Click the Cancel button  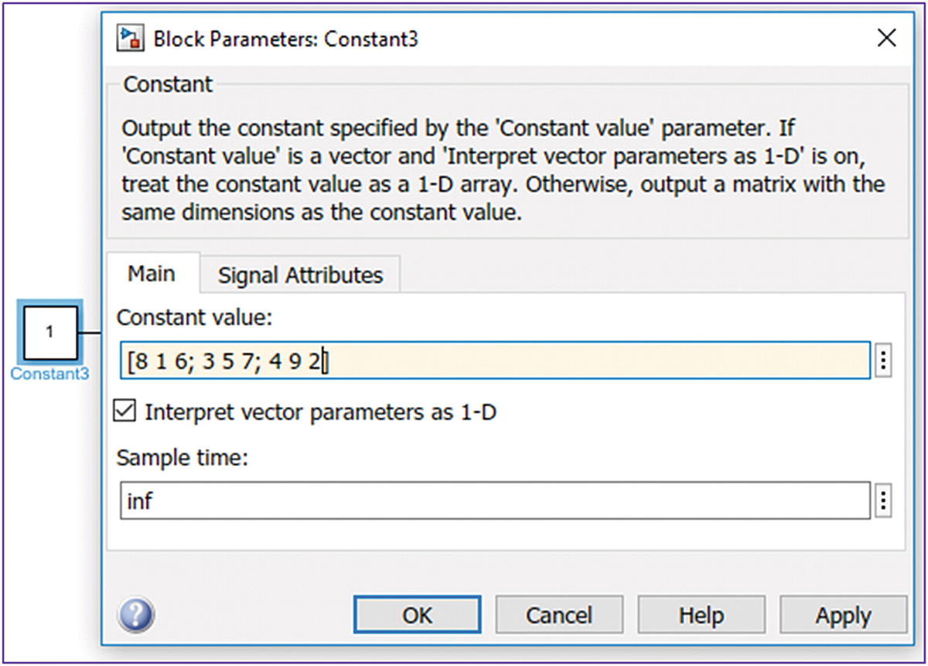[558, 616]
